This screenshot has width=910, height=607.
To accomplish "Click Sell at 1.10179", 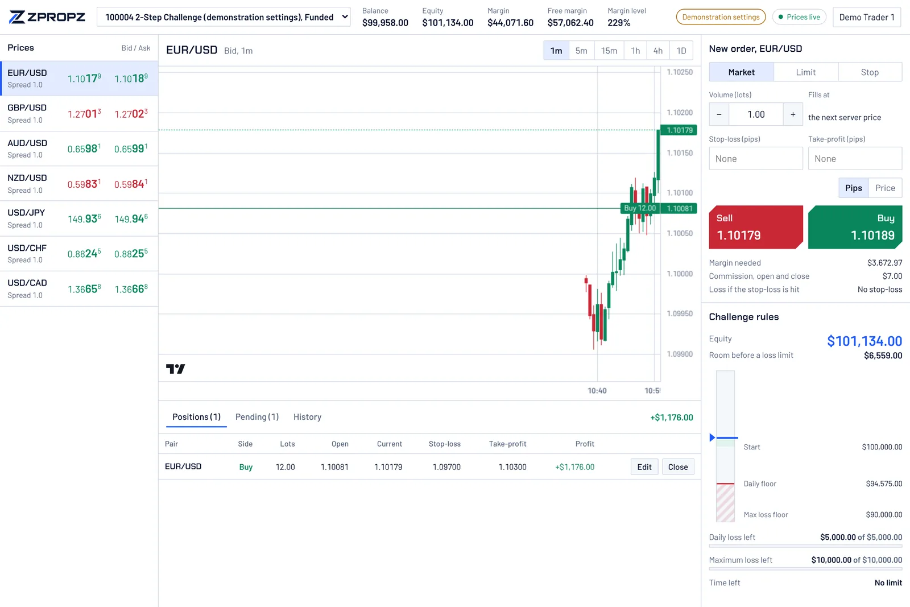I will tap(756, 227).
